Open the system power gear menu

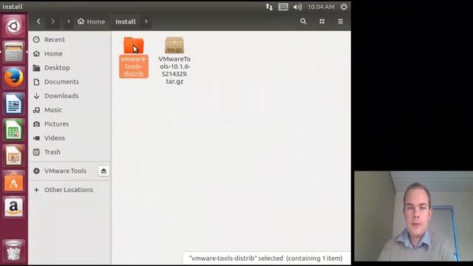(344, 7)
